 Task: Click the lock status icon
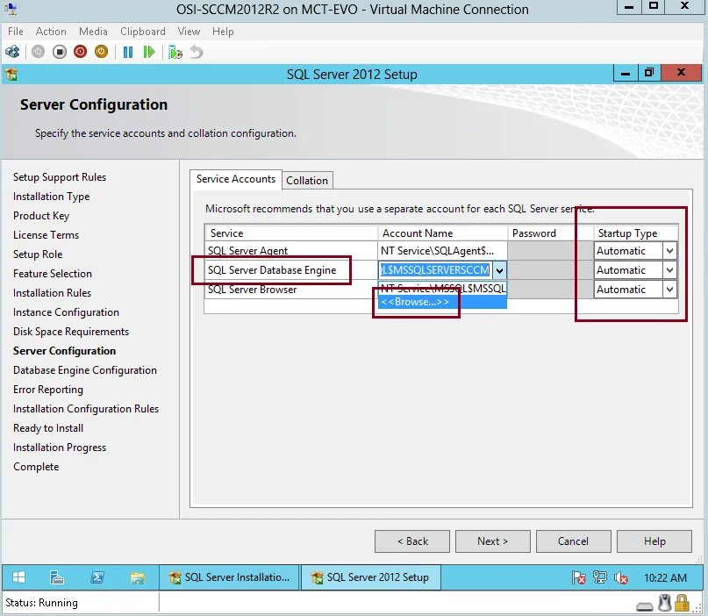click(682, 603)
